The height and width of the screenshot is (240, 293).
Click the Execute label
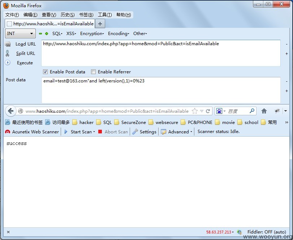[25, 63]
